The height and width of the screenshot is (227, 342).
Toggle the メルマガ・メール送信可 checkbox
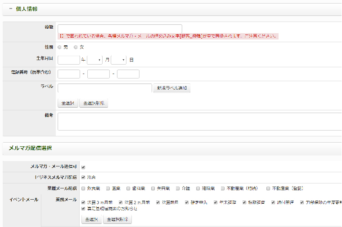coord(83,167)
